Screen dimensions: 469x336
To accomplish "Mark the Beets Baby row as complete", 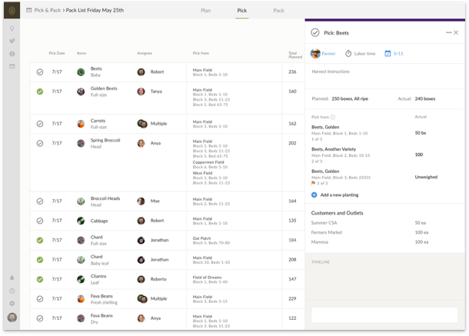I will click(40, 72).
